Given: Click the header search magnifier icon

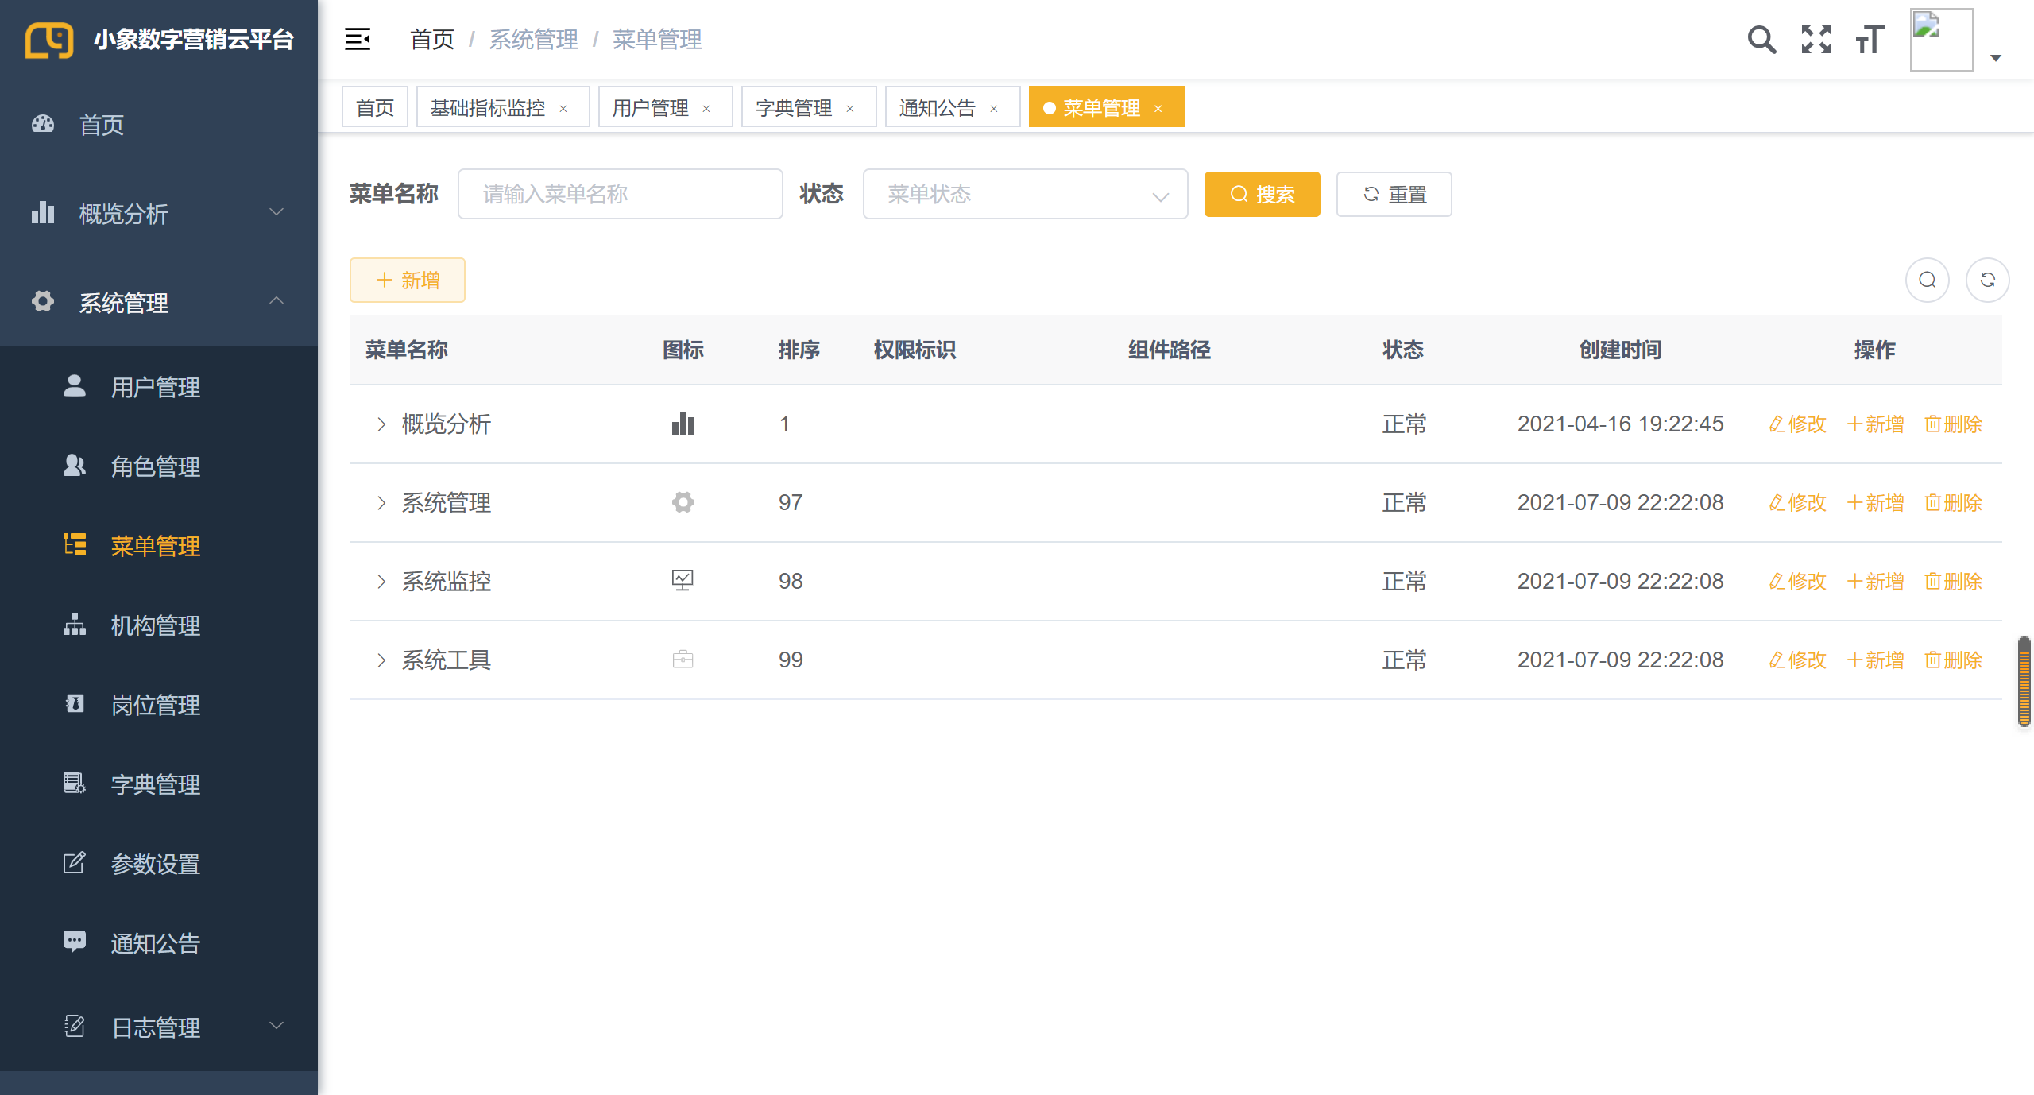Looking at the screenshot, I should click(1761, 39).
